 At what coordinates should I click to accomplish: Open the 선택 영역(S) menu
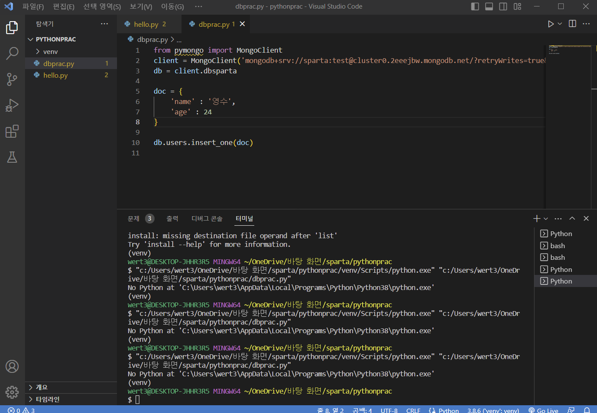point(102,6)
